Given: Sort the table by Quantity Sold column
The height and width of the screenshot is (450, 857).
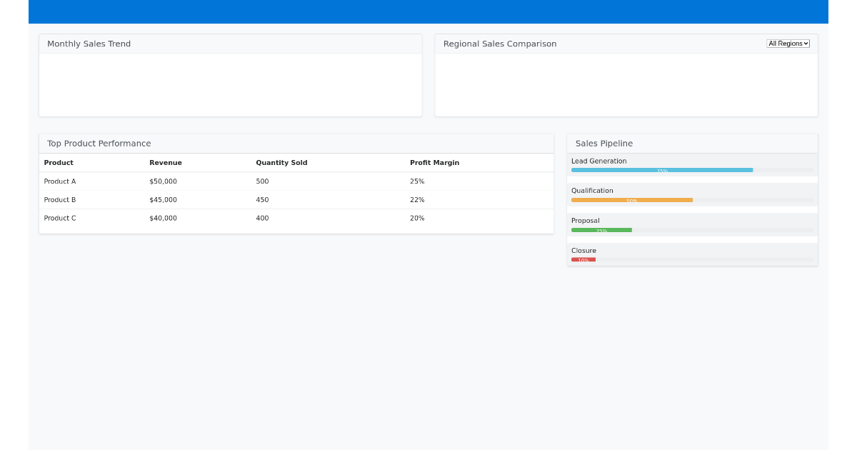Looking at the screenshot, I should coord(281,162).
